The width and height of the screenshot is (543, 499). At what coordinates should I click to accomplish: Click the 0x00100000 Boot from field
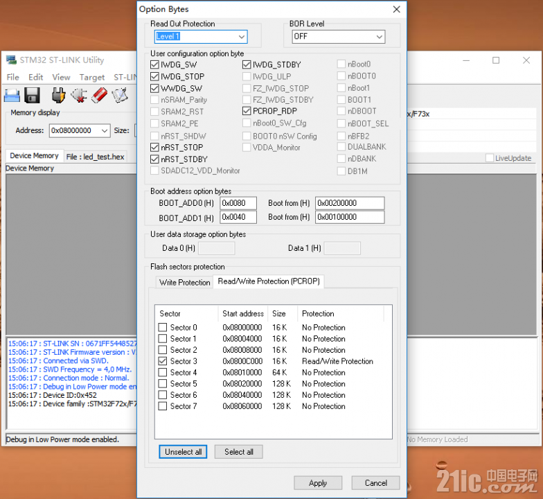click(x=350, y=218)
